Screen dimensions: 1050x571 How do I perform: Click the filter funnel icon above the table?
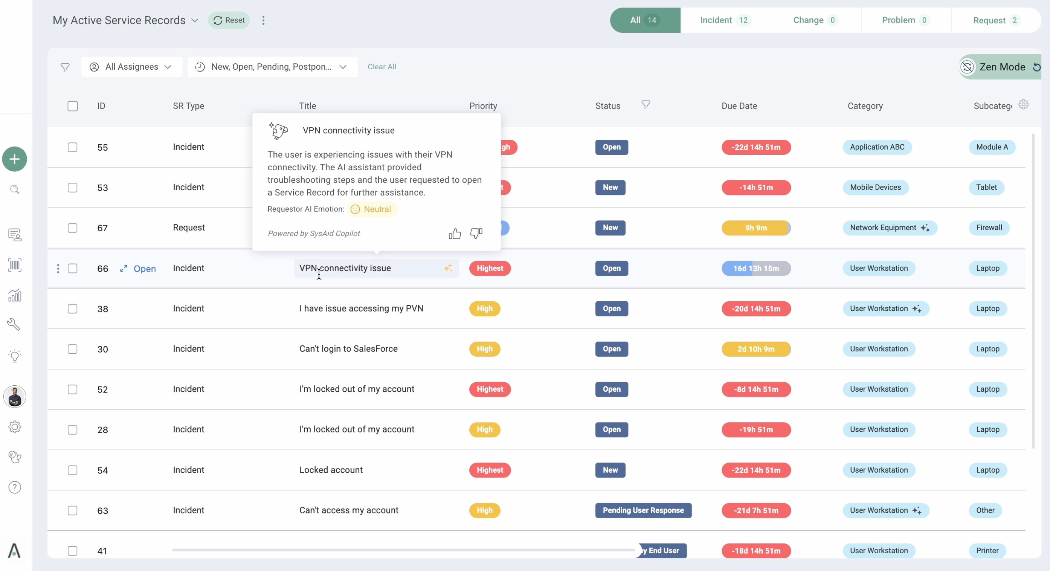coord(66,67)
